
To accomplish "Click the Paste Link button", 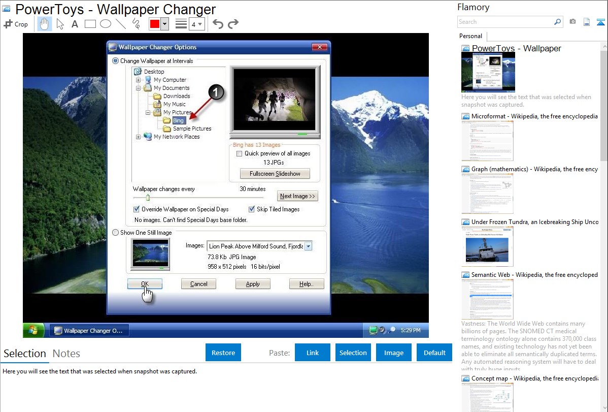I will tap(313, 353).
